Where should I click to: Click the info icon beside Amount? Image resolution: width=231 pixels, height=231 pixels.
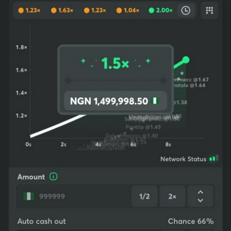tap(53, 177)
